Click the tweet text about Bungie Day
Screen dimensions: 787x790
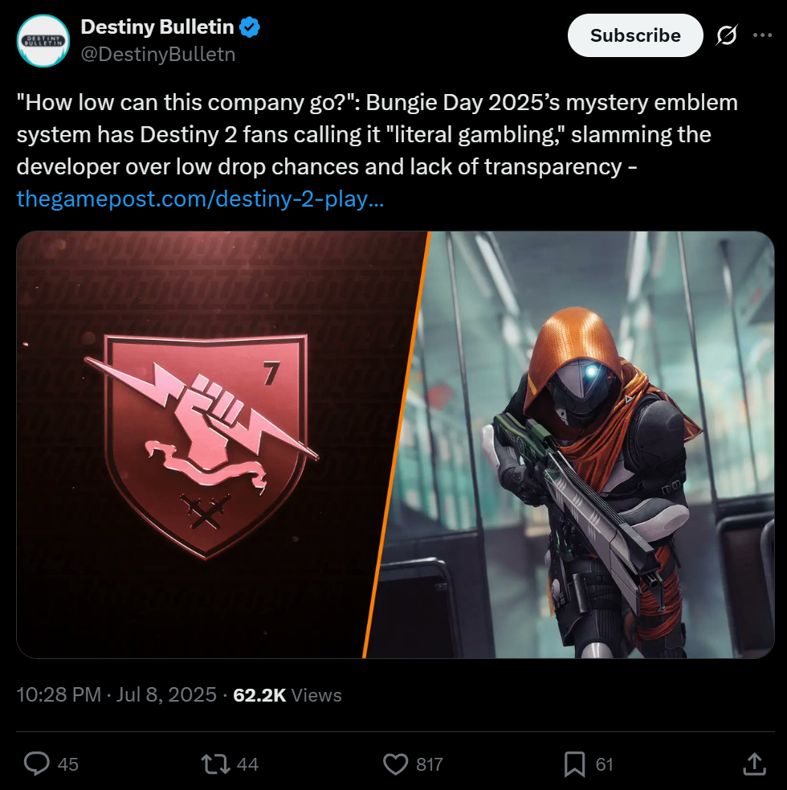pyautogui.click(x=377, y=134)
